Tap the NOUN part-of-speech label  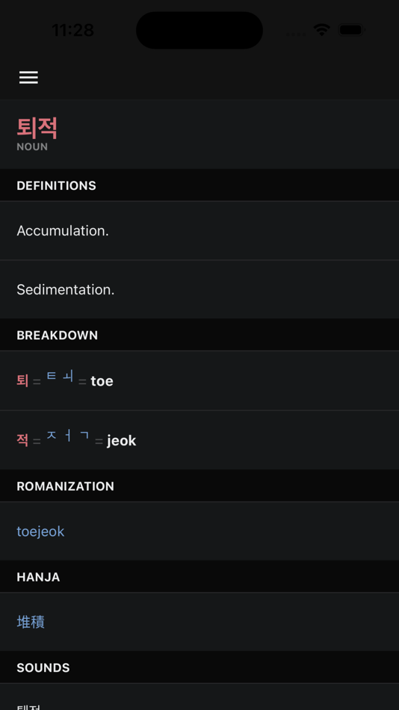point(32,147)
